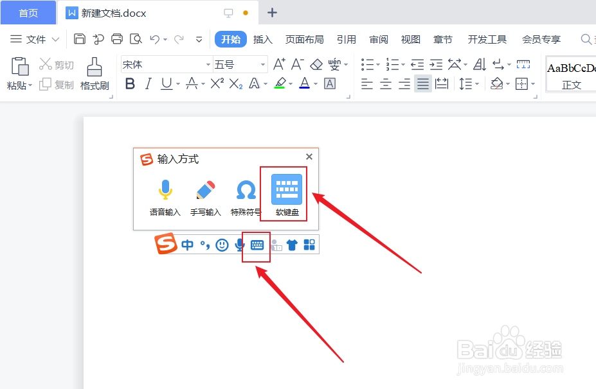Enable underline formatting

[x=166, y=83]
